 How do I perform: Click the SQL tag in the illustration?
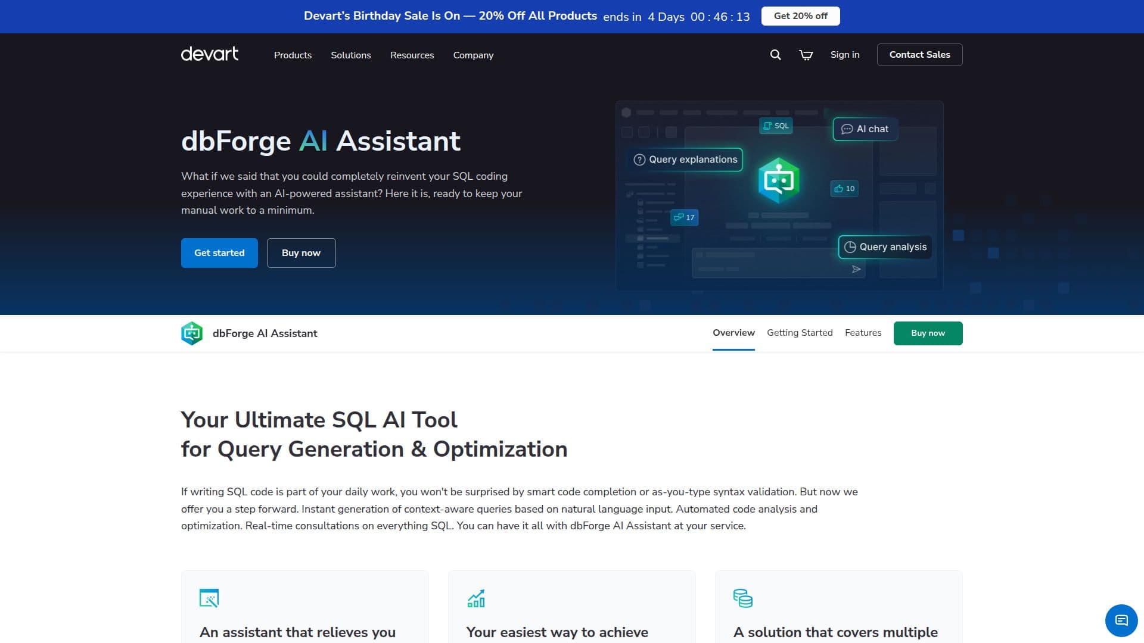point(776,126)
